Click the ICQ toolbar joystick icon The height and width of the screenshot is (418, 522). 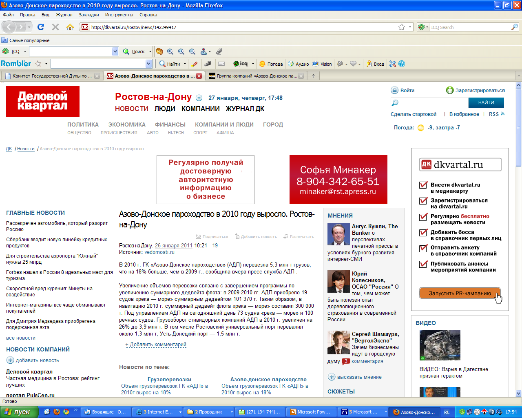[203, 51]
